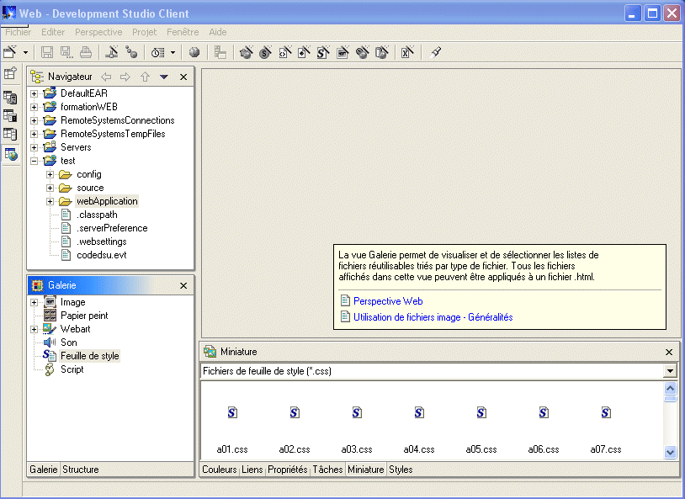Collapse the test project node
Image resolution: width=685 pixels, height=499 pixels.
(x=34, y=162)
